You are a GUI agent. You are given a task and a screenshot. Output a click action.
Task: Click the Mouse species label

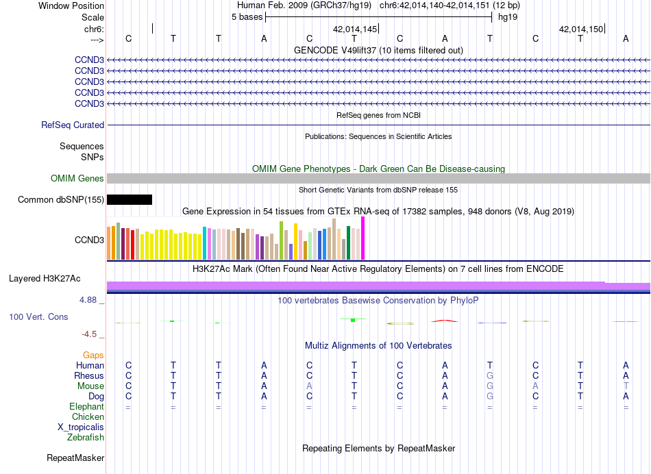tap(90, 386)
